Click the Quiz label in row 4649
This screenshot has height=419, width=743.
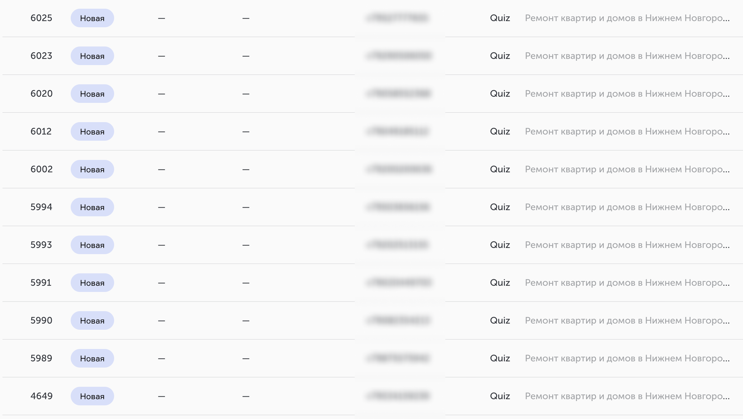(x=500, y=396)
